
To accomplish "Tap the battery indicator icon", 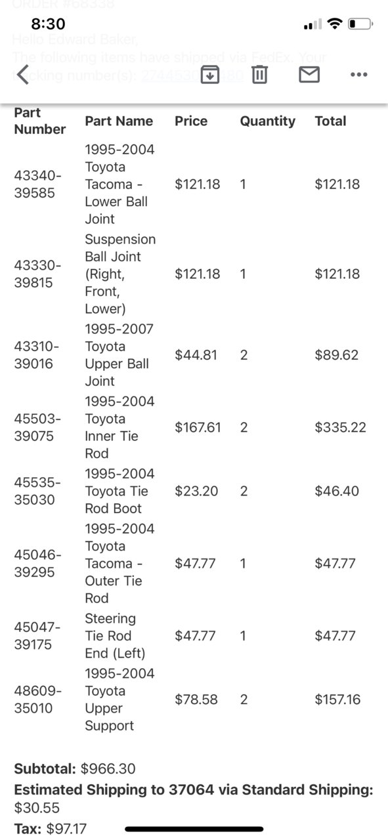I will (360, 24).
